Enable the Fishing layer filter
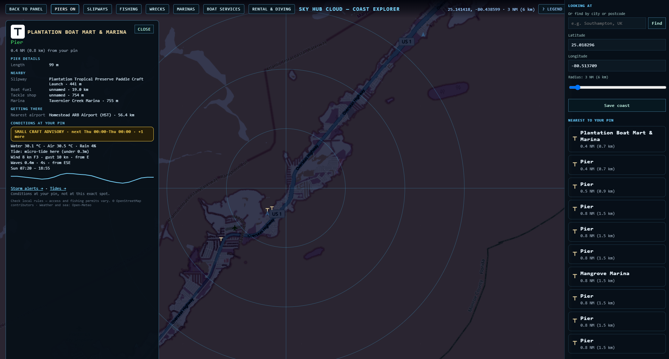This screenshot has width=669, height=359. [x=129, y=9]
